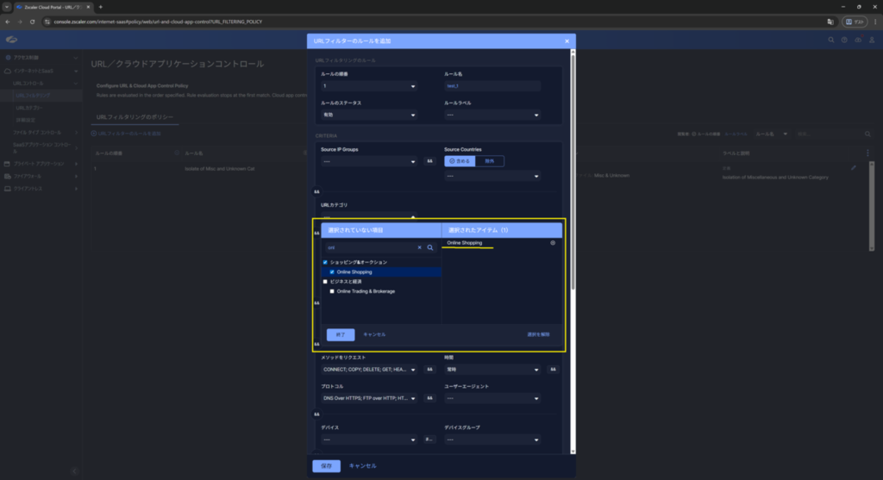883x480 pixels.
Task: Open the ユーザーエージェント dropdown
Action: (492, 398)
